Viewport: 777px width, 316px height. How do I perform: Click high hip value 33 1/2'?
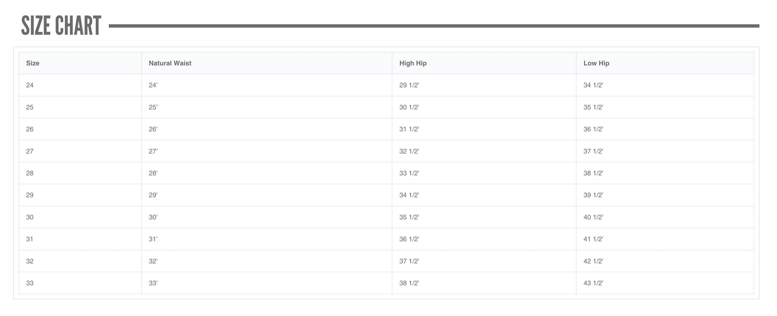point(409,173)
